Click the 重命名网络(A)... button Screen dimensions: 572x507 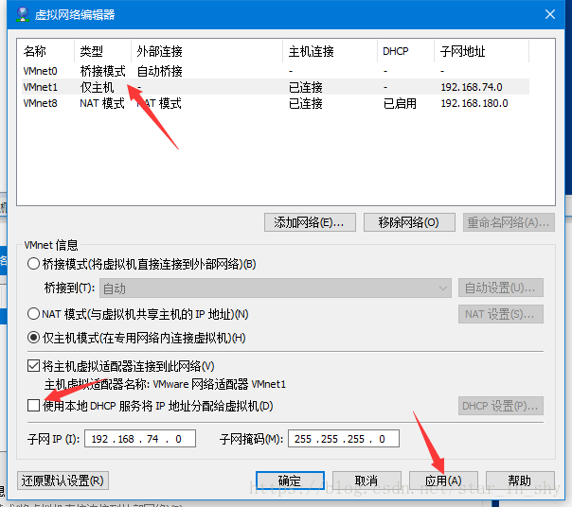[509, 222]
